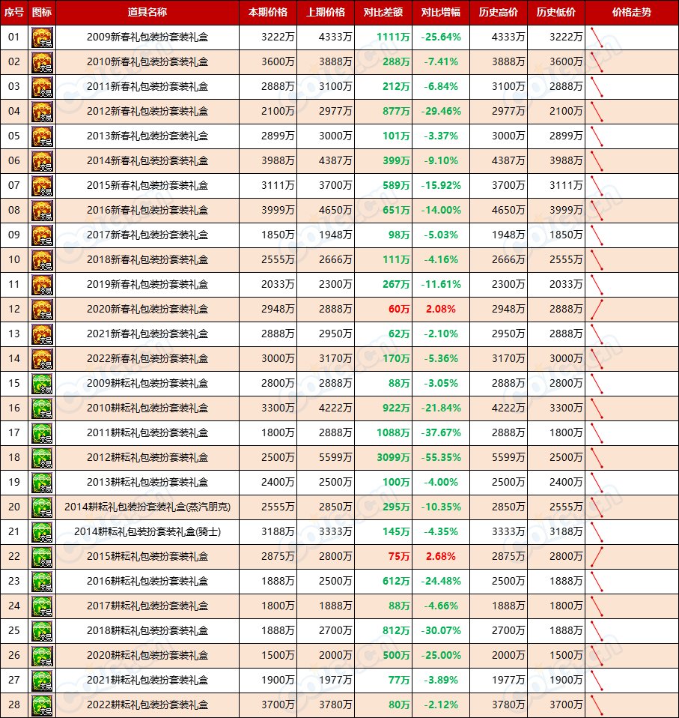Click the -55.35% change value

click(x=440, y=458)
